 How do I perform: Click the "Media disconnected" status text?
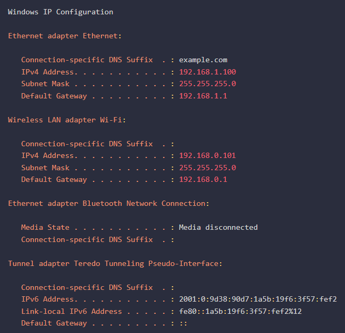pos(218,227)
